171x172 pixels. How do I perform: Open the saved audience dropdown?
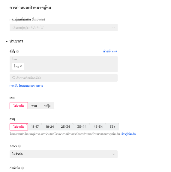coord(64,27)
